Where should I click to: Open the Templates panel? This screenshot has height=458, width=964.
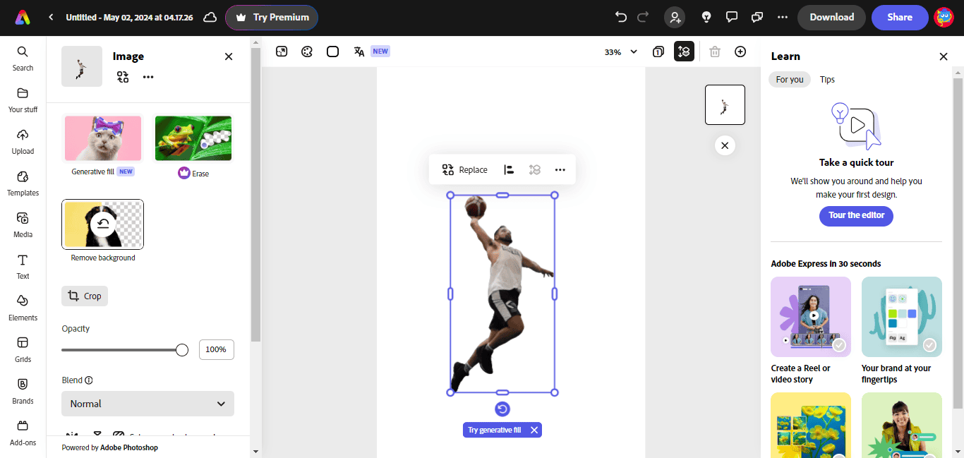(23, 183)
